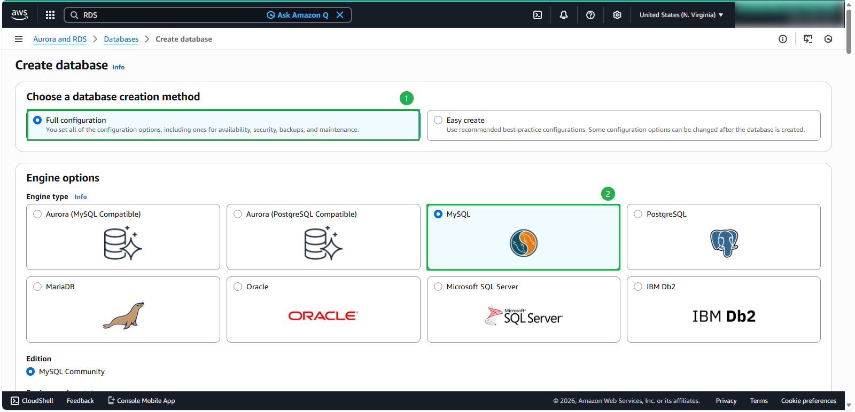Click 'Choose a database creation method' heading

[x=113, y=97]
